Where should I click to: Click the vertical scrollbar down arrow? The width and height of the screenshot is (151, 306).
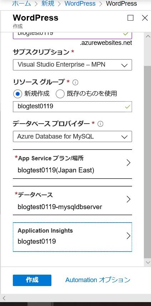click(x=147, y=262)
